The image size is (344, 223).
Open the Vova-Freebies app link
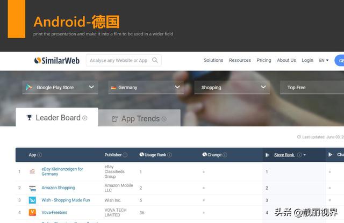[x=54, y=212]
